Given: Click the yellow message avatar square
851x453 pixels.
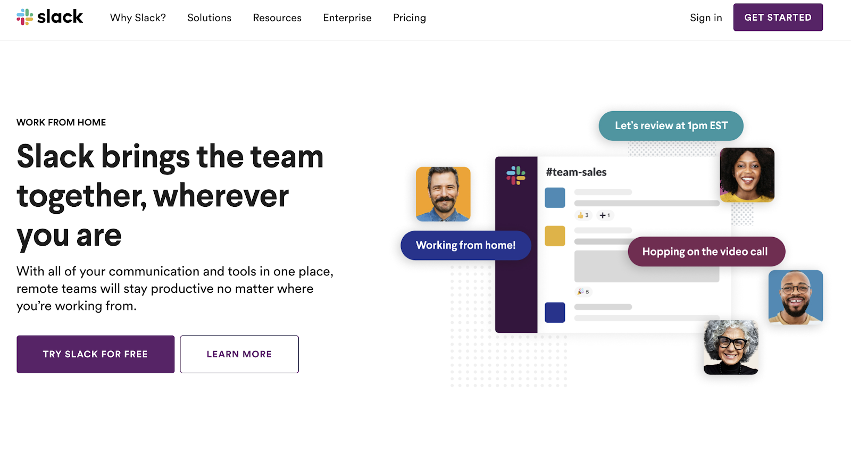Looking at the screenshot, I should pos(555,236).
